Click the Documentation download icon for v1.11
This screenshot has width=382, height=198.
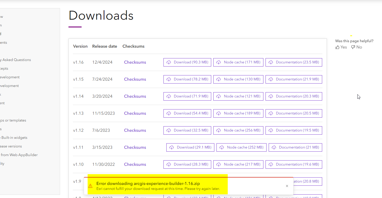click(x=274, y=147)
